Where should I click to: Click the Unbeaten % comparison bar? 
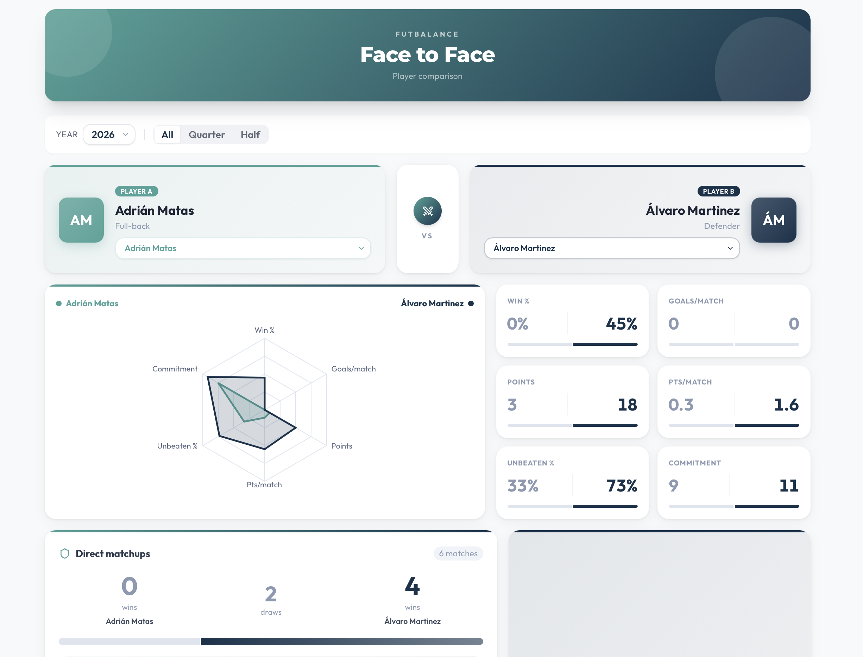572,506
